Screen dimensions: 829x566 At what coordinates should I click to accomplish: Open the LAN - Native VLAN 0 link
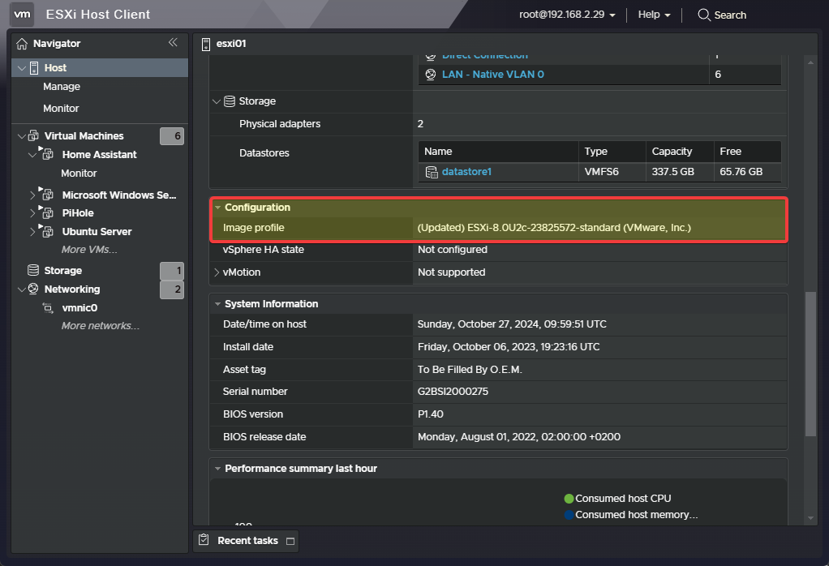tap(492, 75)
